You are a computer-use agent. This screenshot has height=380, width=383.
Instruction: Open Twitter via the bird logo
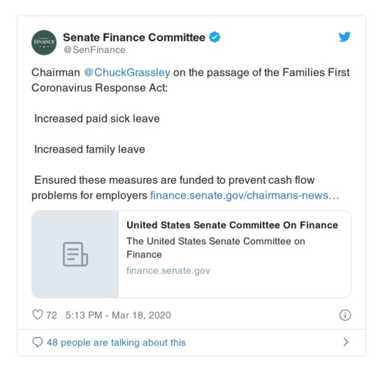(345, 37)
